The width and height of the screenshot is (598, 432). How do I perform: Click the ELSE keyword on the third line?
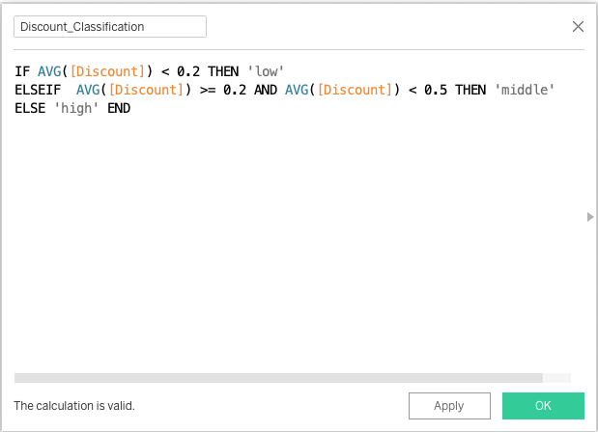[30, 108]
